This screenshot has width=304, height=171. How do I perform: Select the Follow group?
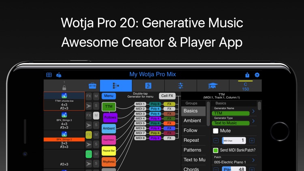[x=193, y=130]
